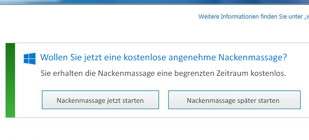Screen dimensions: 309x140
Task: Choose Nackenmassage später starten
Action: click(234, 100)
